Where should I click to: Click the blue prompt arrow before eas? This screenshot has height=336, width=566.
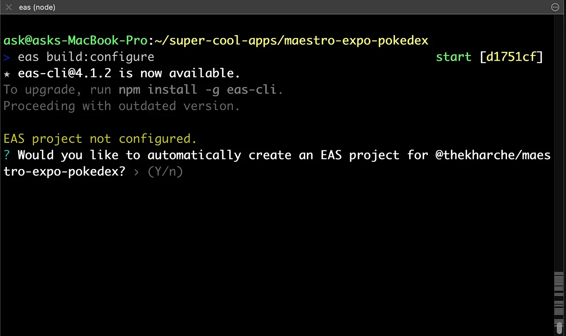(6, 57)
